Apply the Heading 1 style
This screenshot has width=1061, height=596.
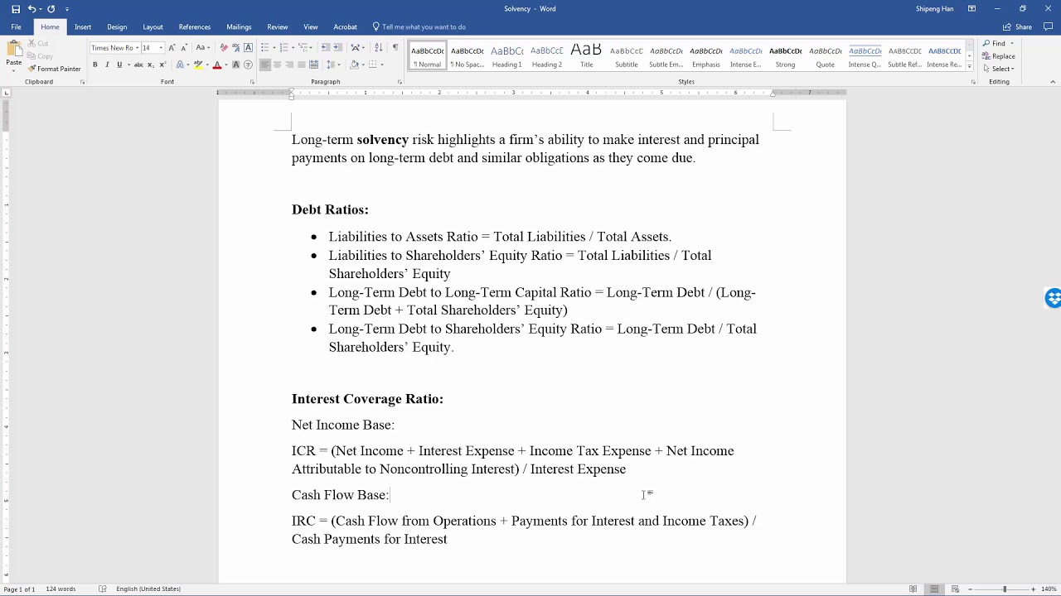click(507, 55)
